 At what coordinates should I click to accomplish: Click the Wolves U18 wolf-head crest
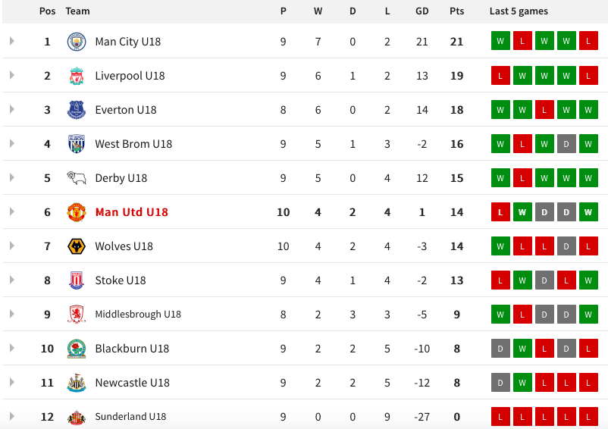77,246
